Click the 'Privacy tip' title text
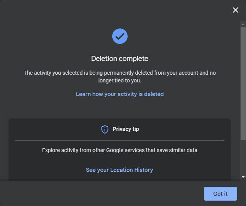The width and height of the screenshot is (246, 206). pyautogui.click(x=126, y=129)
